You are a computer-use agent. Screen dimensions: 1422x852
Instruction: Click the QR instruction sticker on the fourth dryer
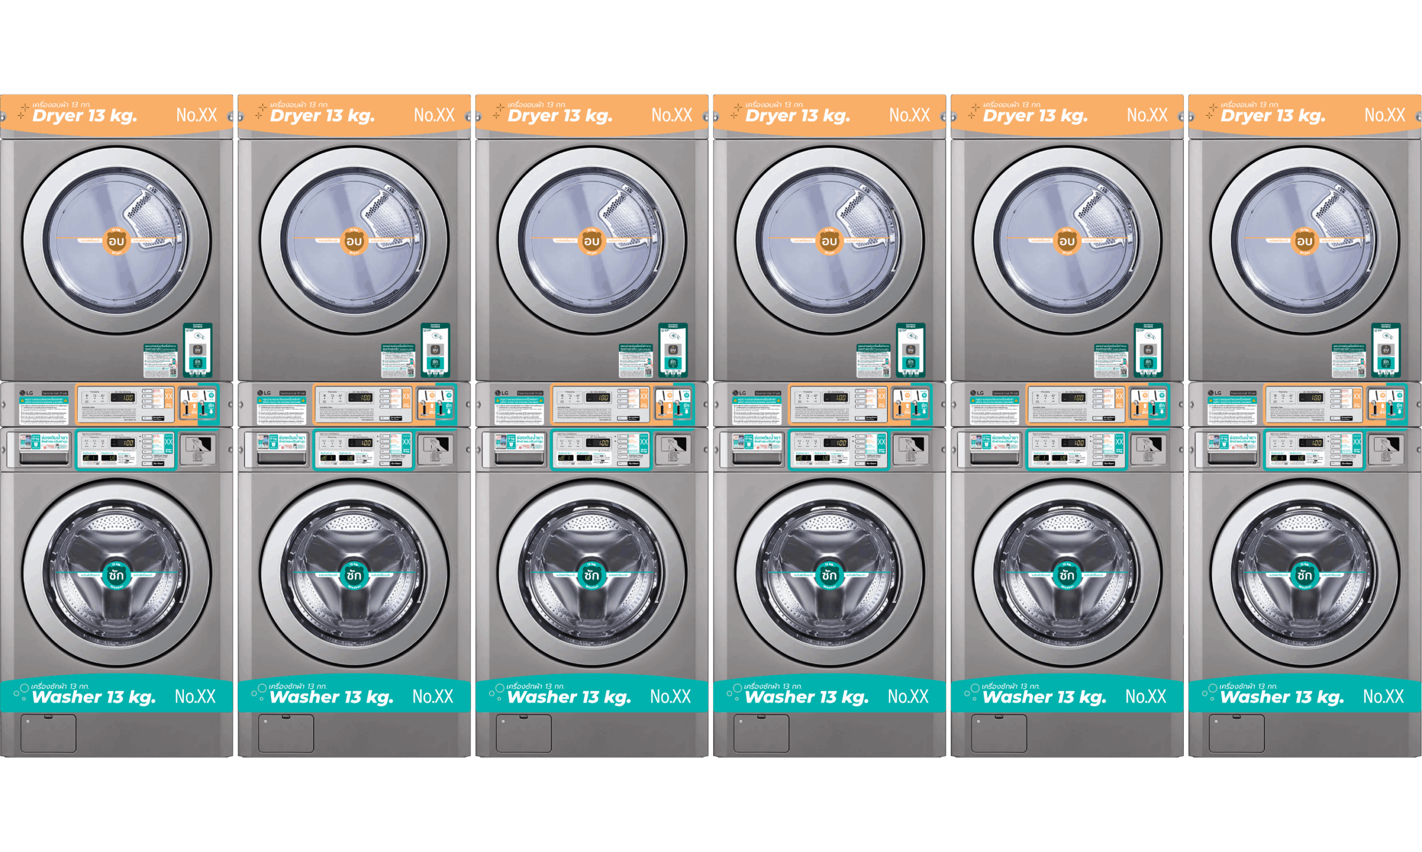point(873,360)
